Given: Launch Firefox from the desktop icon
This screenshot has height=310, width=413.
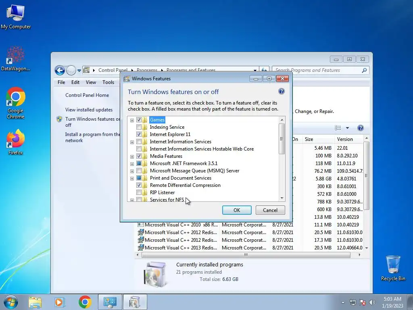Looking at the screenshot, I should [x=16, y=142].
